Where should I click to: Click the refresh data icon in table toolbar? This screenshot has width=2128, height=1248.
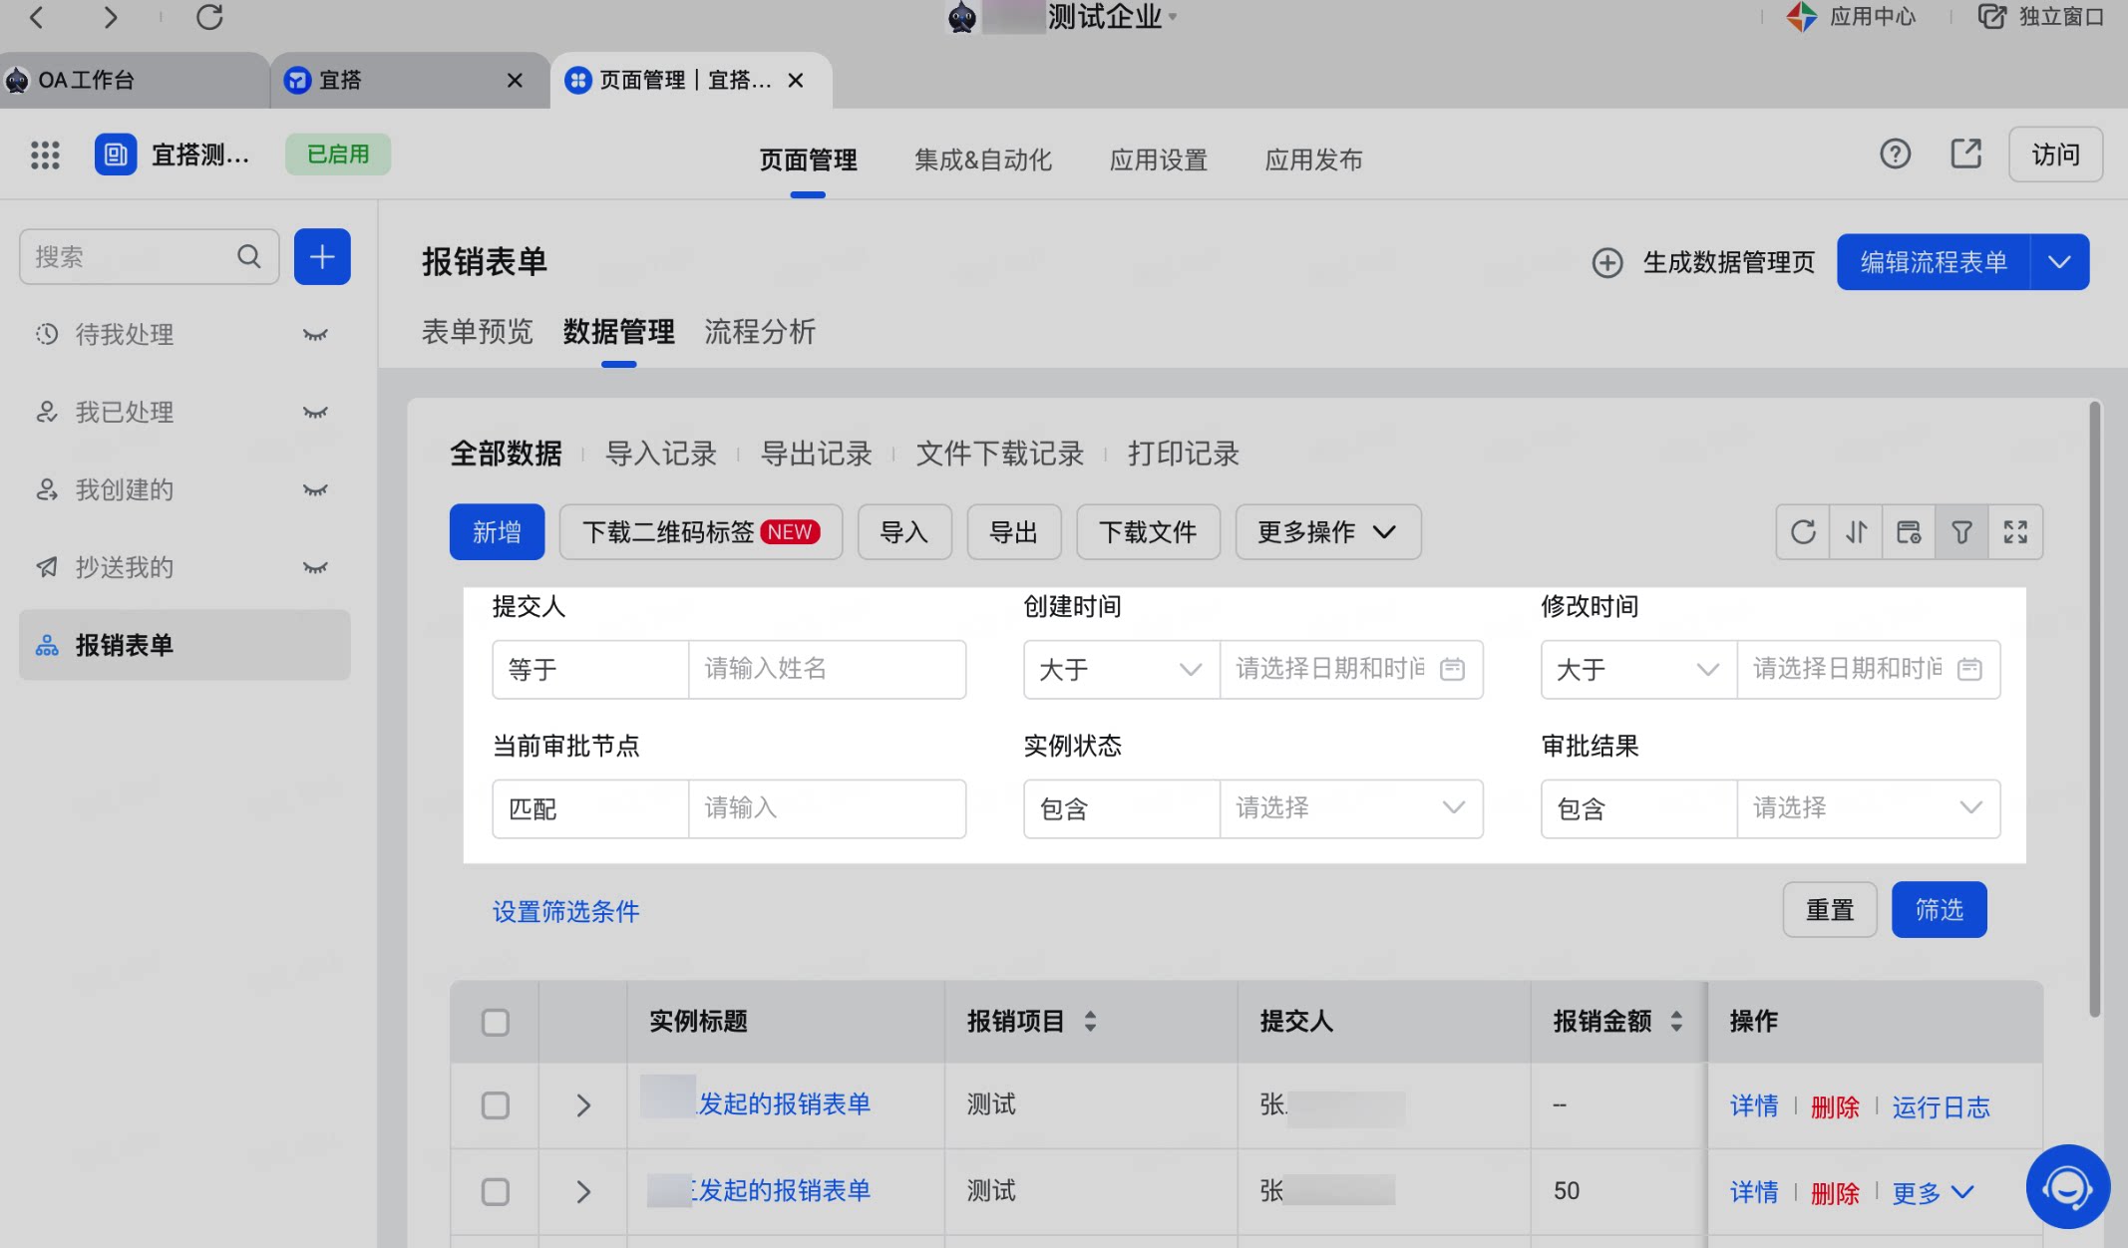1803,532
